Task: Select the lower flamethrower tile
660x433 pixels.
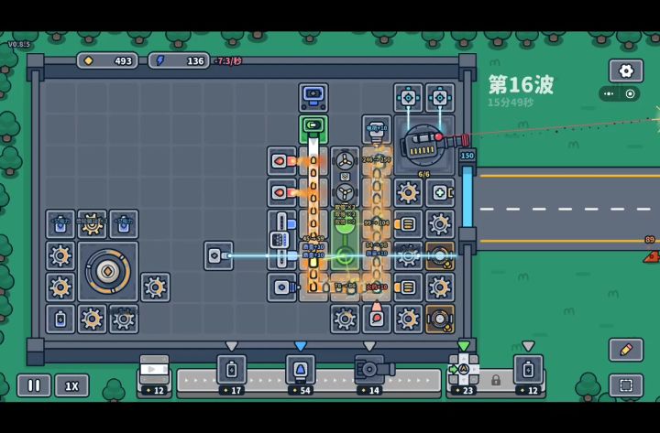Action: 281,192
